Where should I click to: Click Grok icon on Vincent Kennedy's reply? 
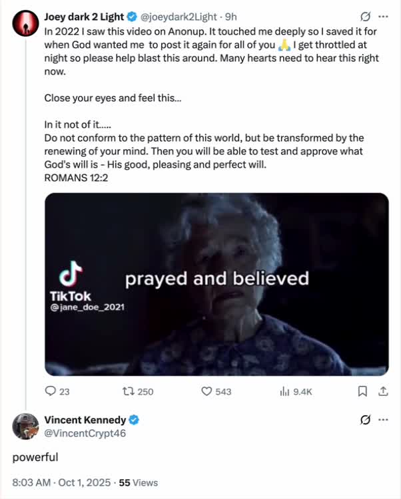pos(364,420)
